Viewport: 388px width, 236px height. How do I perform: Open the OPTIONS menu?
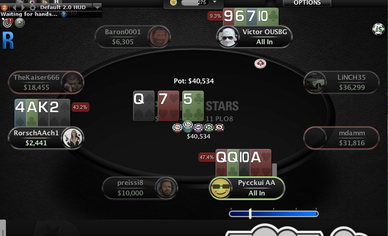307,3
